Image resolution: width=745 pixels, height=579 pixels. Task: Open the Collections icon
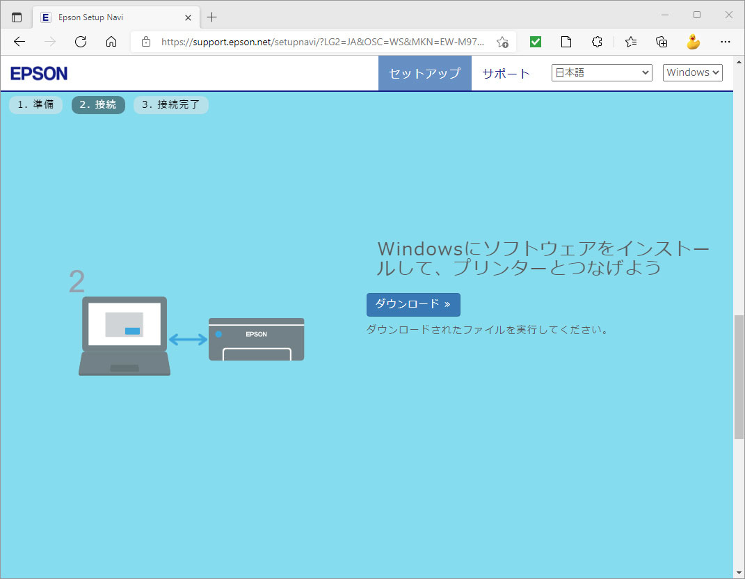tap(662, 42)
